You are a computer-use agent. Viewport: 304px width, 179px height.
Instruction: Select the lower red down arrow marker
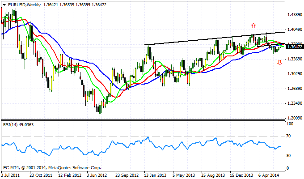(x=279, y=62)
